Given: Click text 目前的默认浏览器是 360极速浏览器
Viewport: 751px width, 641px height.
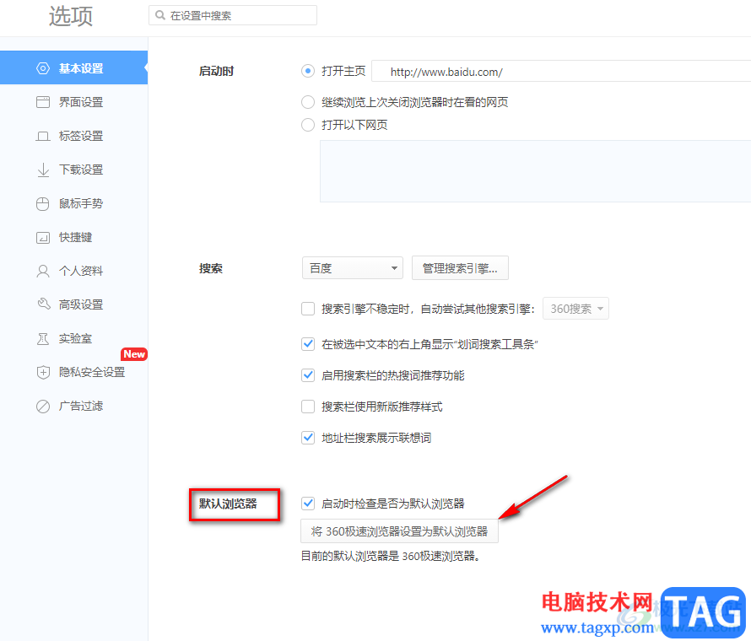Looking at the screenshot, I should click(x=391, y=556).
